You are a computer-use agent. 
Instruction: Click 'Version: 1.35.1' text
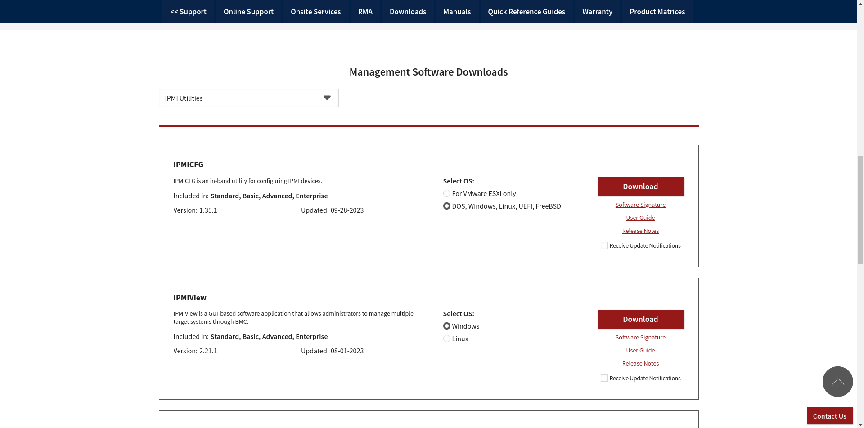coord(195,210)
